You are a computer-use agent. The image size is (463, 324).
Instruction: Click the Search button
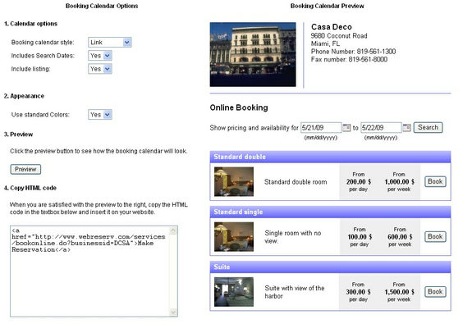click(428, 127)
